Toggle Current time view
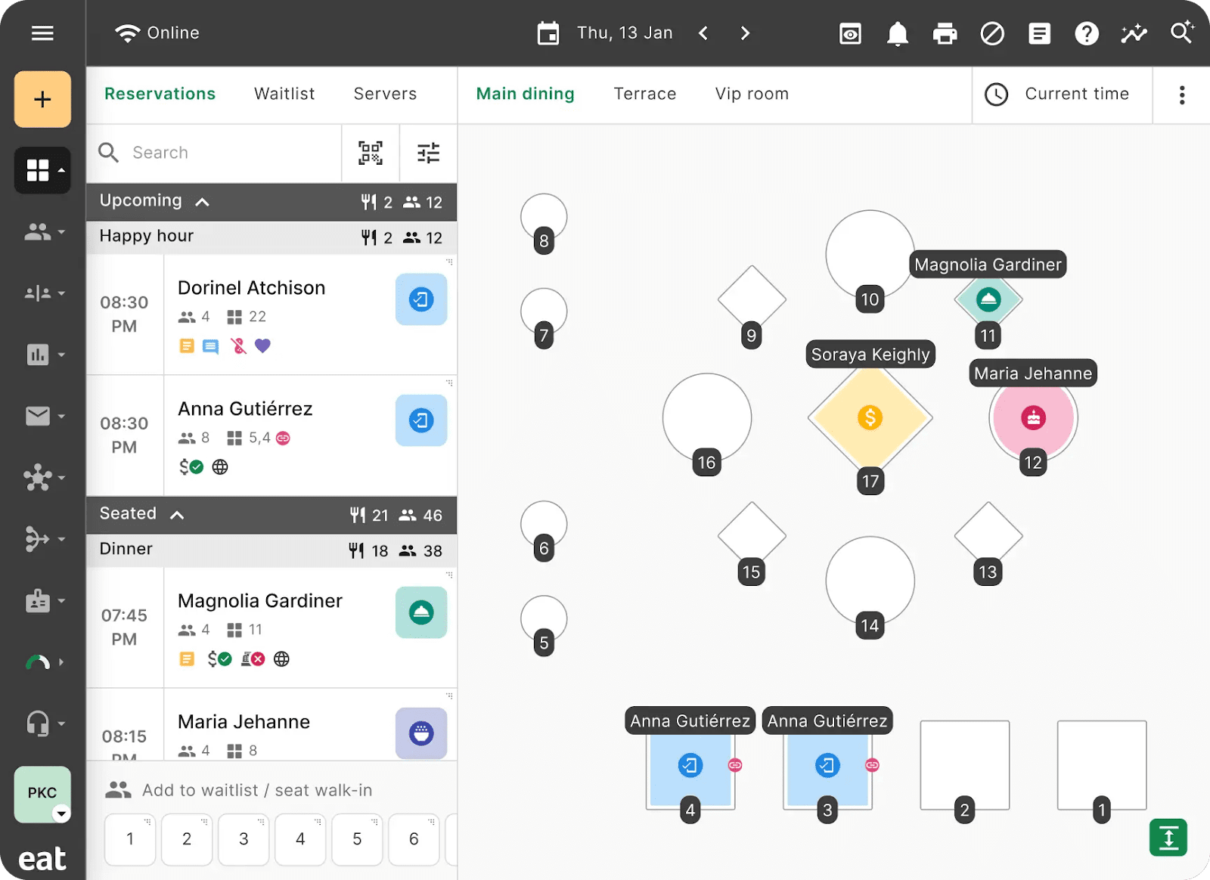Image resolution: width=1210 pixels, height=880 pixels. 1060,95
